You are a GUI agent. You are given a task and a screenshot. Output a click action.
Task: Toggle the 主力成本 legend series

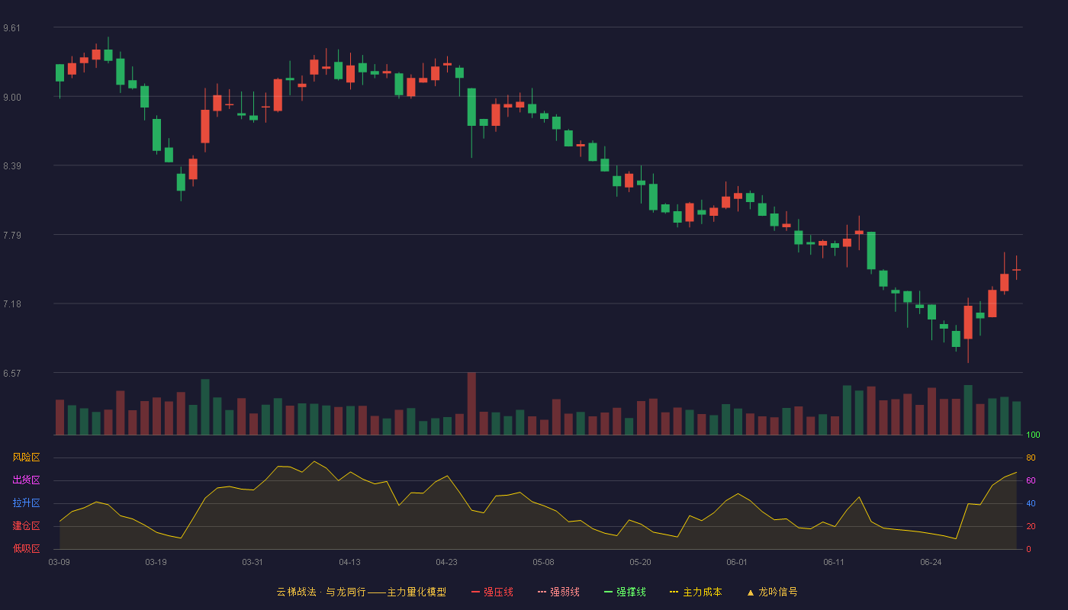coord(696,592)
